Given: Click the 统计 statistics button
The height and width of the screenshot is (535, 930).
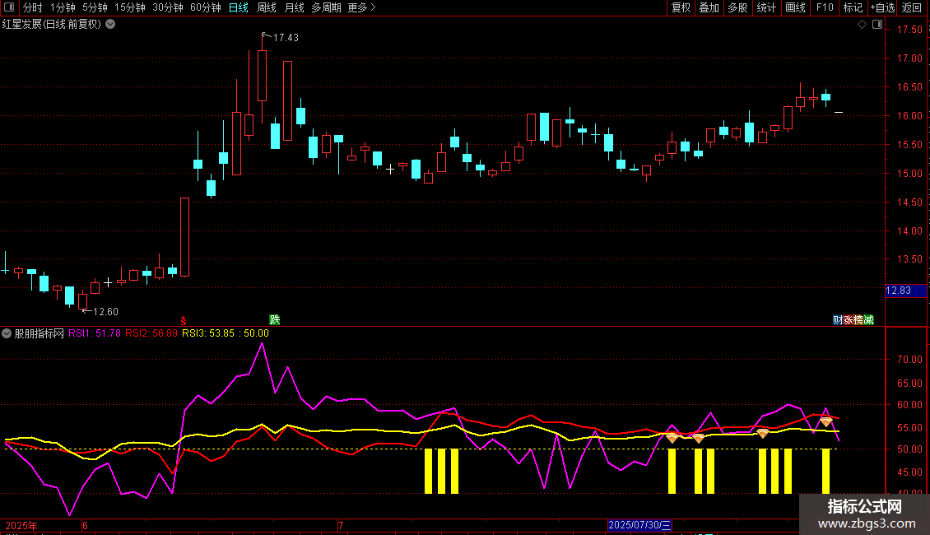Looking at the screenshot, I should [x=765, y=7].
